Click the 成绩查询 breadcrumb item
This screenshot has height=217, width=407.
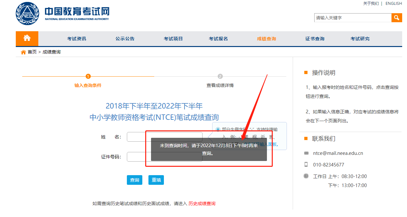tap(52, 52)
